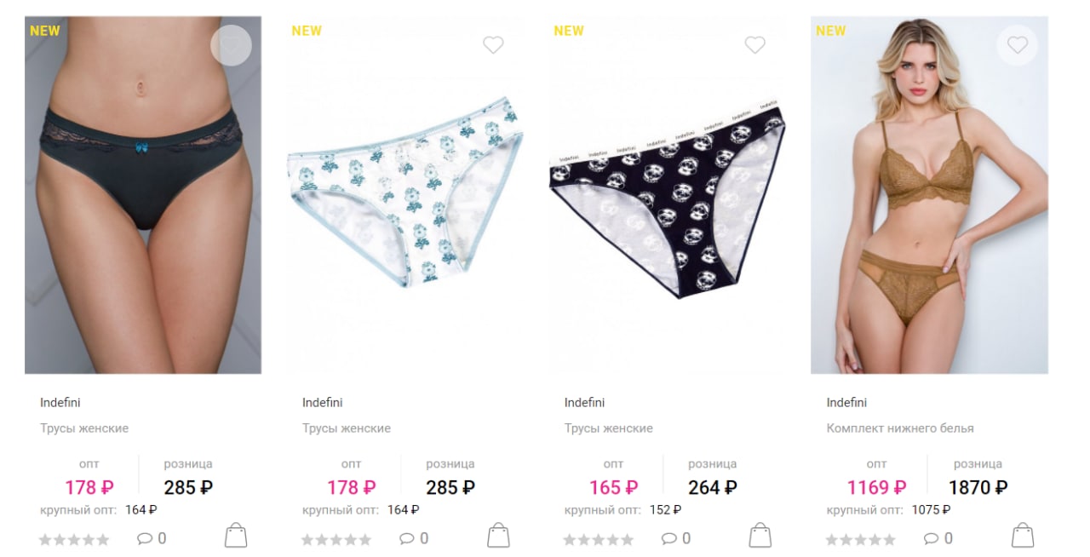Open the panda print panties image
1090x557 pixels.
pyautogui.click(x=668, y=195)
